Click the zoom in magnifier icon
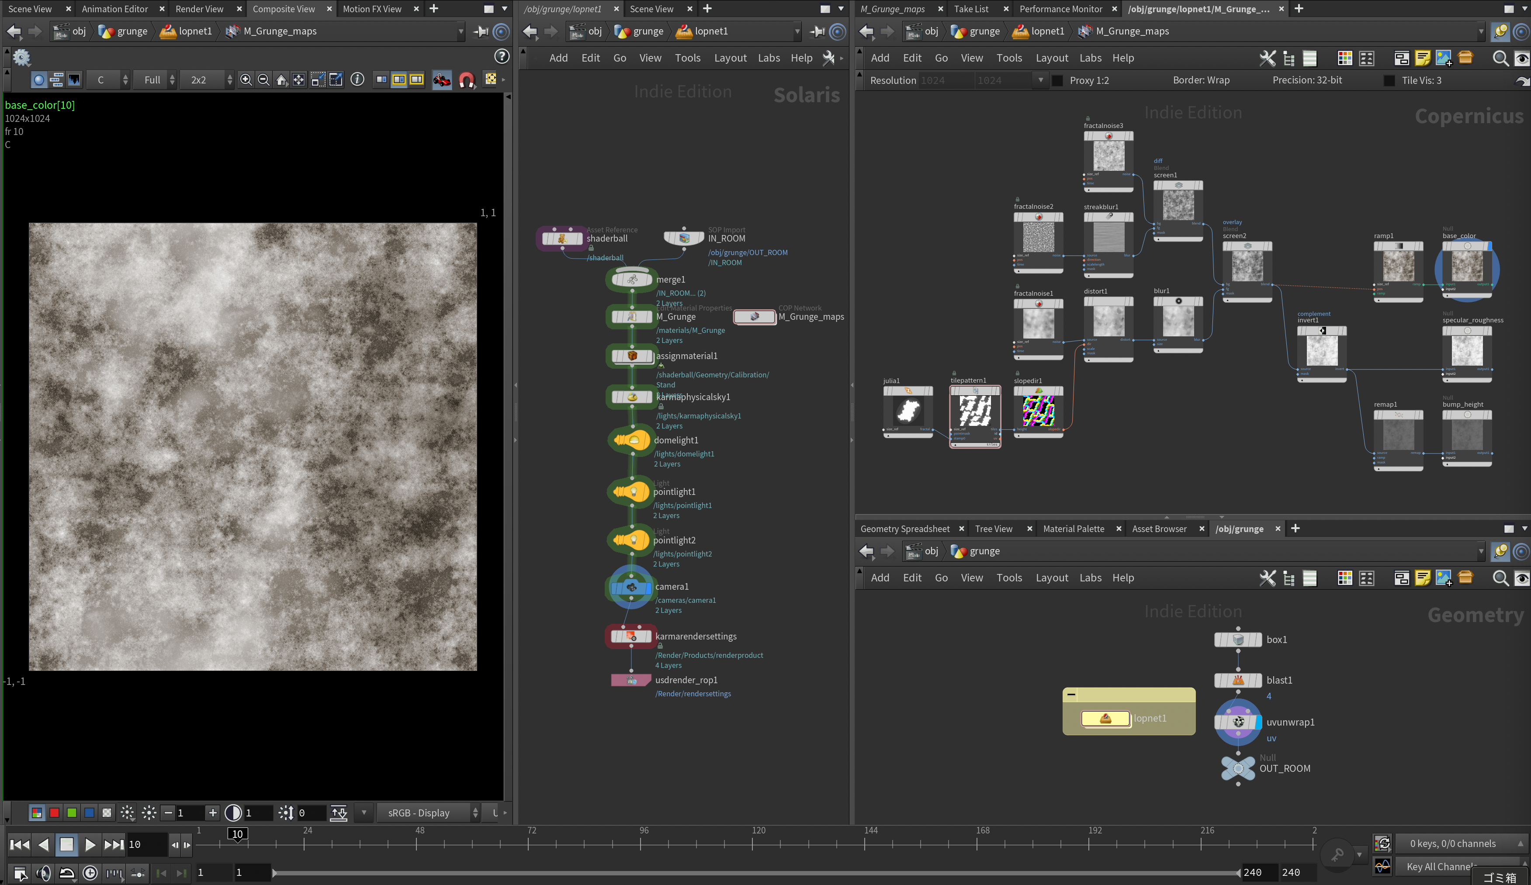The height and width of the screenshot is (885, 1531). (246, 80)
